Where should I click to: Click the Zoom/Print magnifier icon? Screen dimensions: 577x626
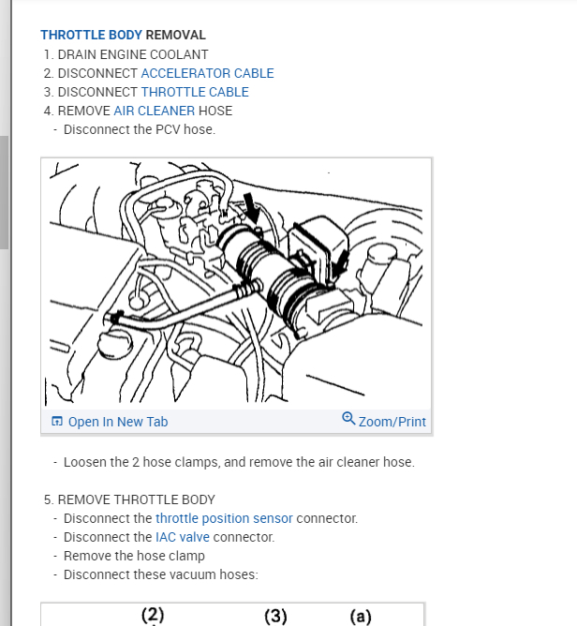pos(348,418)
